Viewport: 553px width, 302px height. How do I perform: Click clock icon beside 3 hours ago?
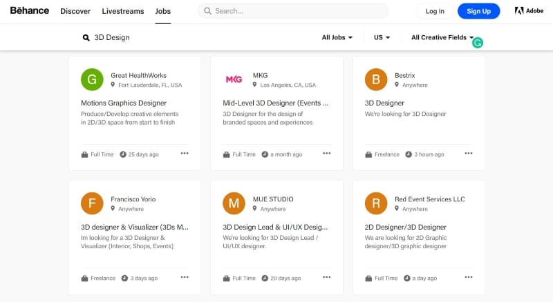[409, 154]
